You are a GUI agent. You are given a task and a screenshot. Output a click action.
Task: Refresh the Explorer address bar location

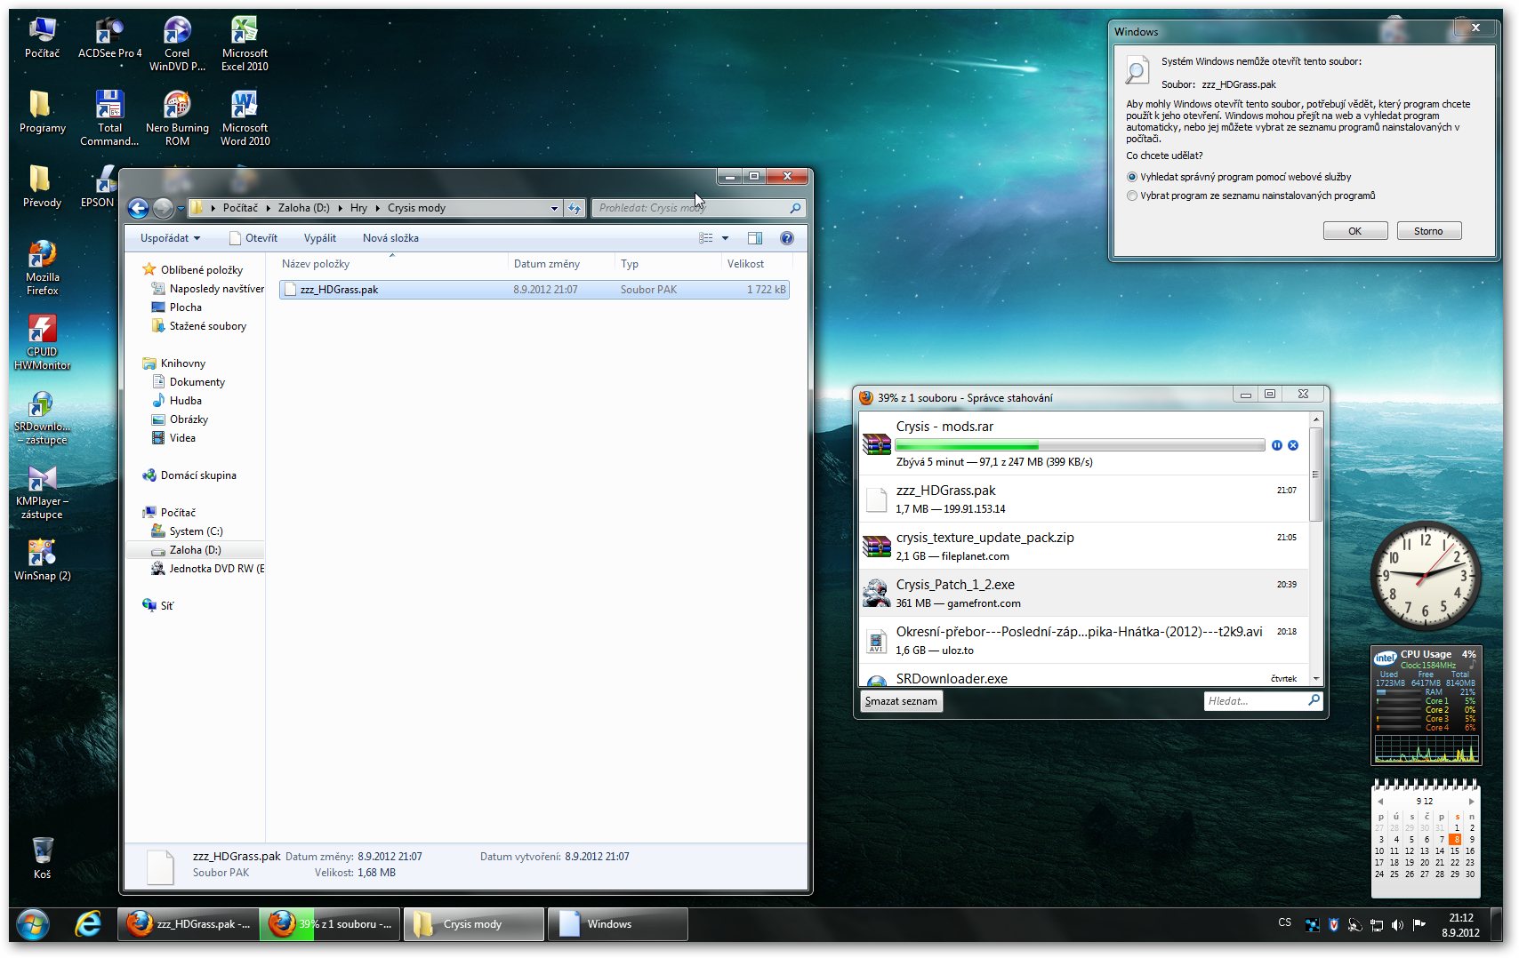click(x=575, y=208)
